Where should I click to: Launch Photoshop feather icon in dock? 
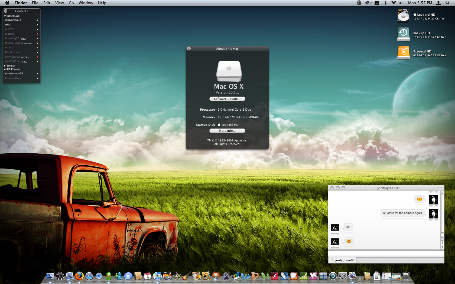click(284, 276)
